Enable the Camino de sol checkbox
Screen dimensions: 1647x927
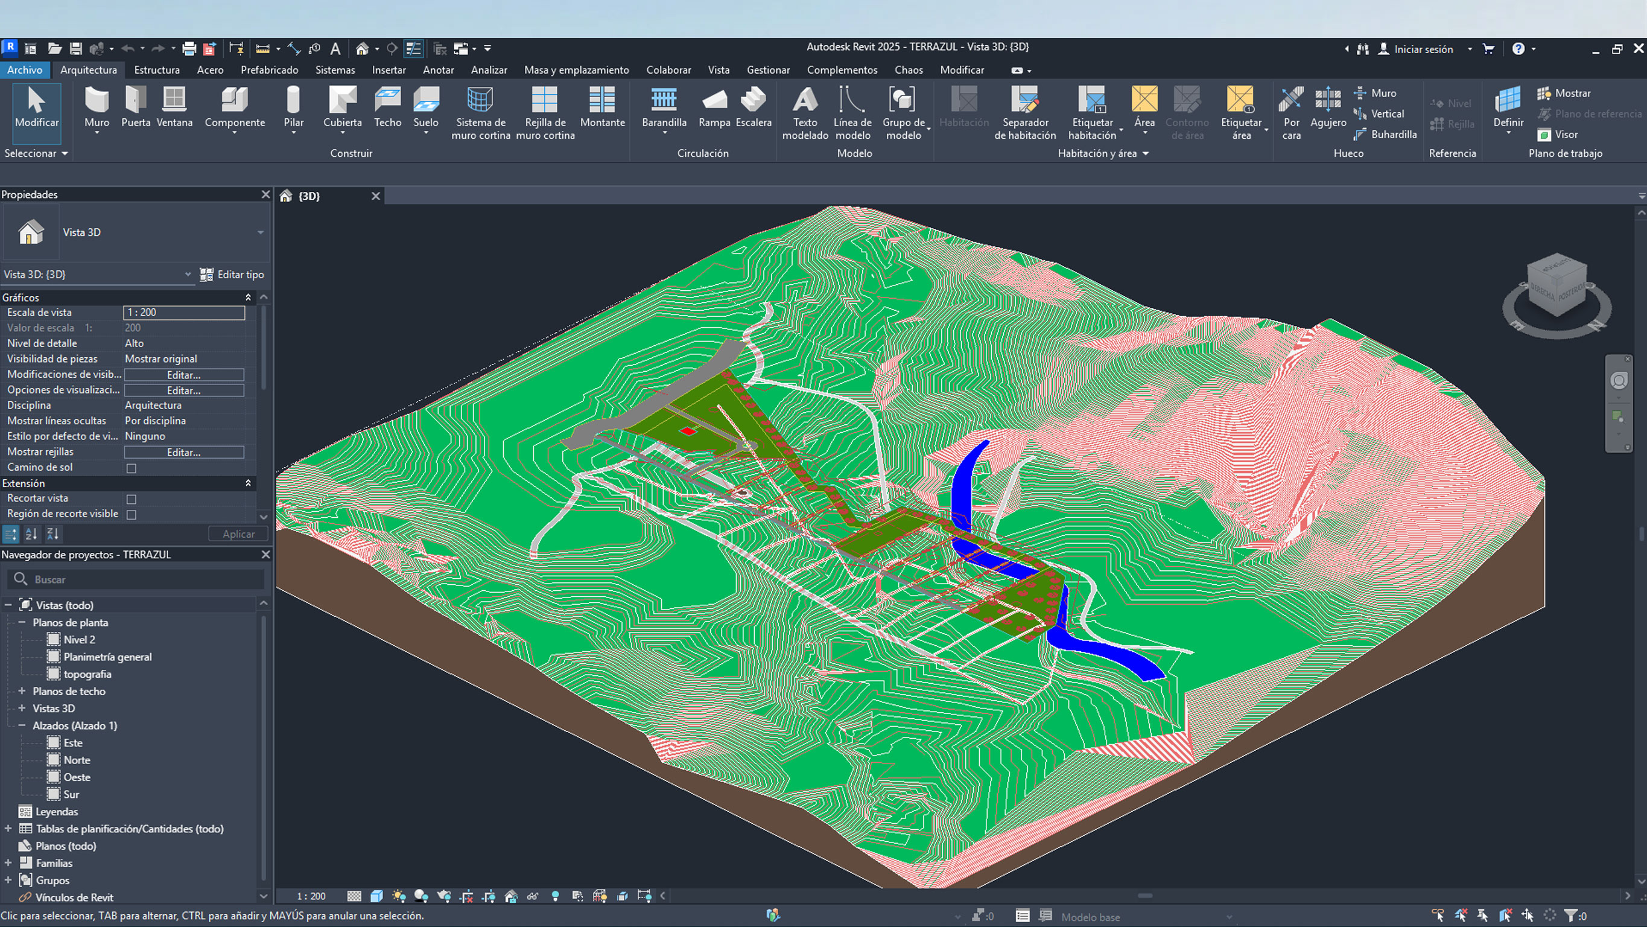(x=130, y=468)
